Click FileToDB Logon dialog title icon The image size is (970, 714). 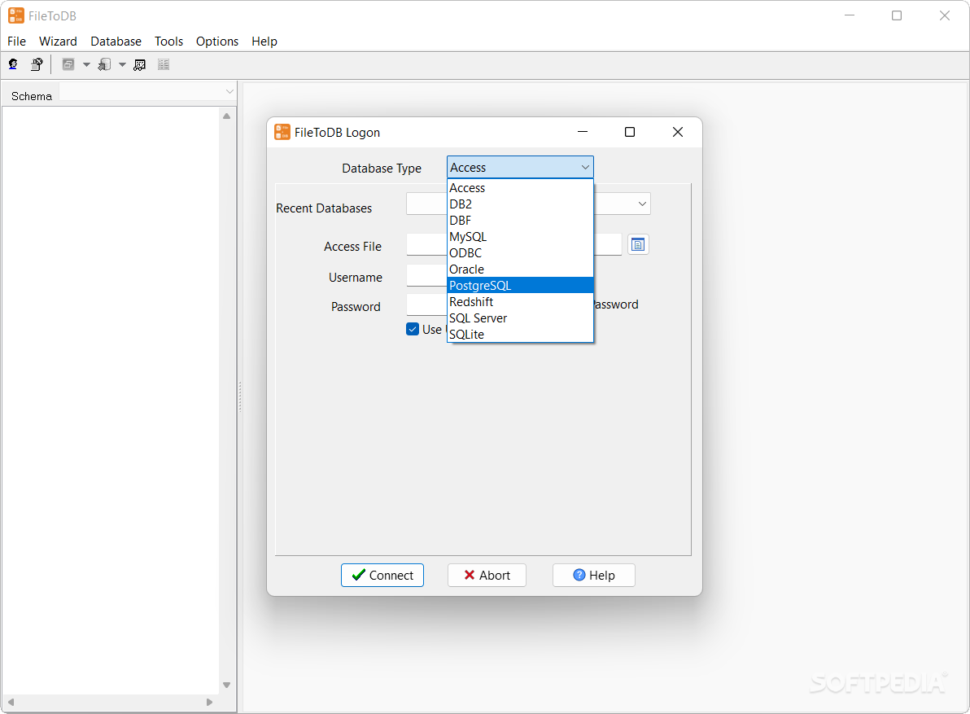click(x=282, y=132)
